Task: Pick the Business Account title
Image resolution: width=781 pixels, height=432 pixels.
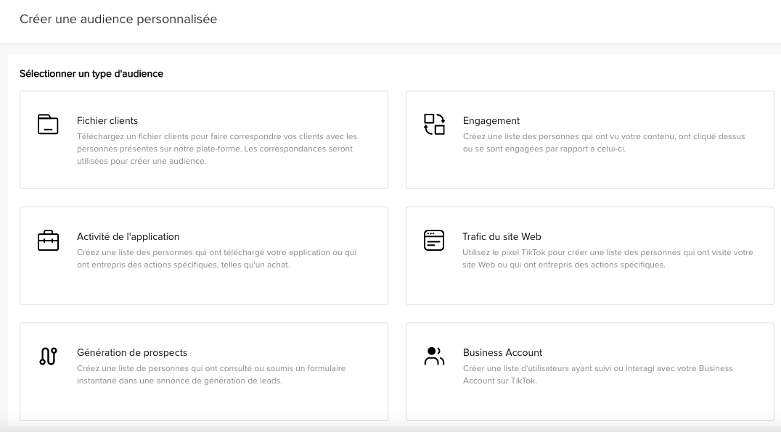Action: (502, 353)
